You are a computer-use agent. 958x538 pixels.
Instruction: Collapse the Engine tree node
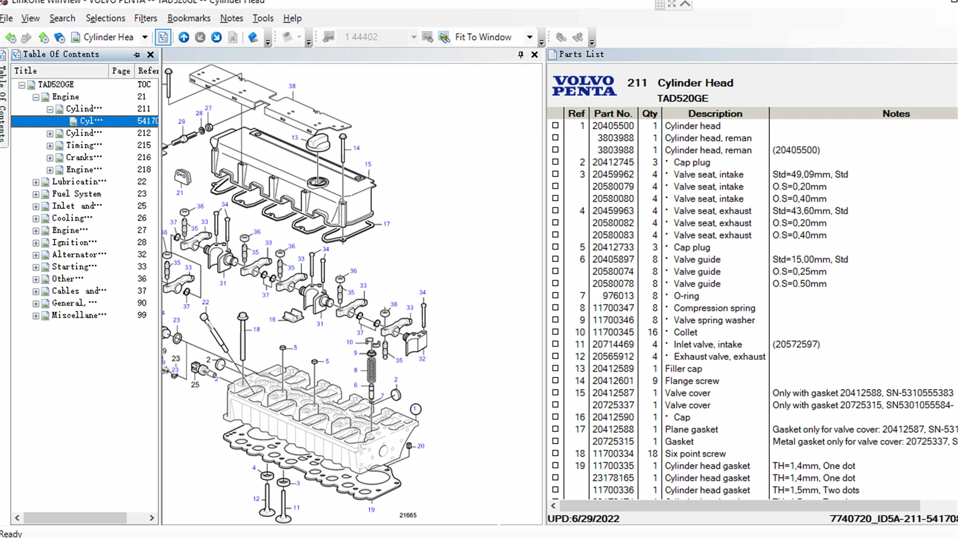click(x=36, y=97)
